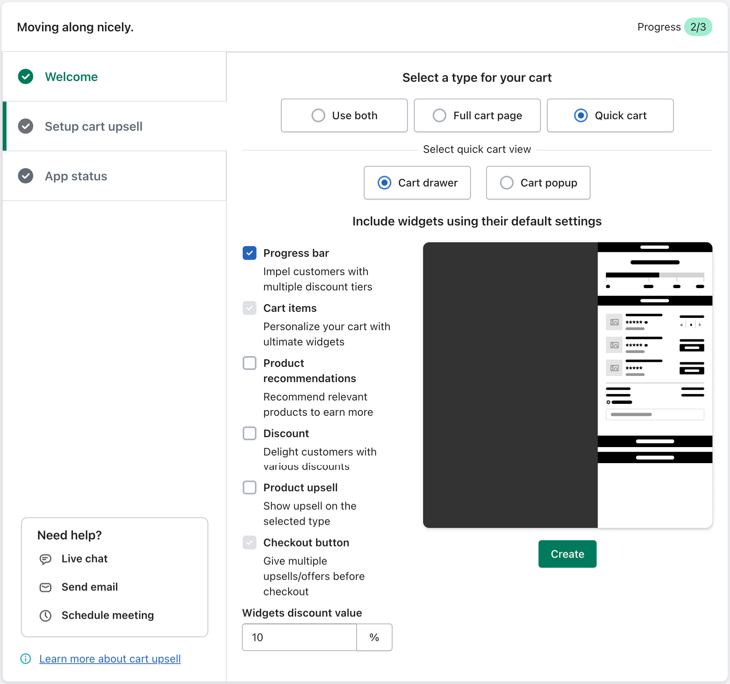Click the info icon beside the Learn more link
The height and width of the screenshot is (684, 730).
tap(26, 659)
